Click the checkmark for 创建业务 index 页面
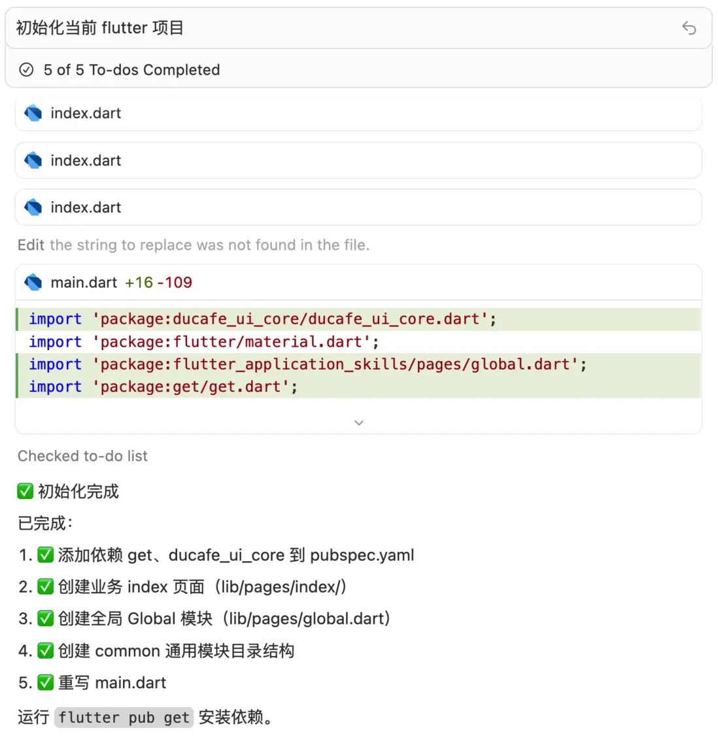Screen dimensions: 718x743 (45, 587)
